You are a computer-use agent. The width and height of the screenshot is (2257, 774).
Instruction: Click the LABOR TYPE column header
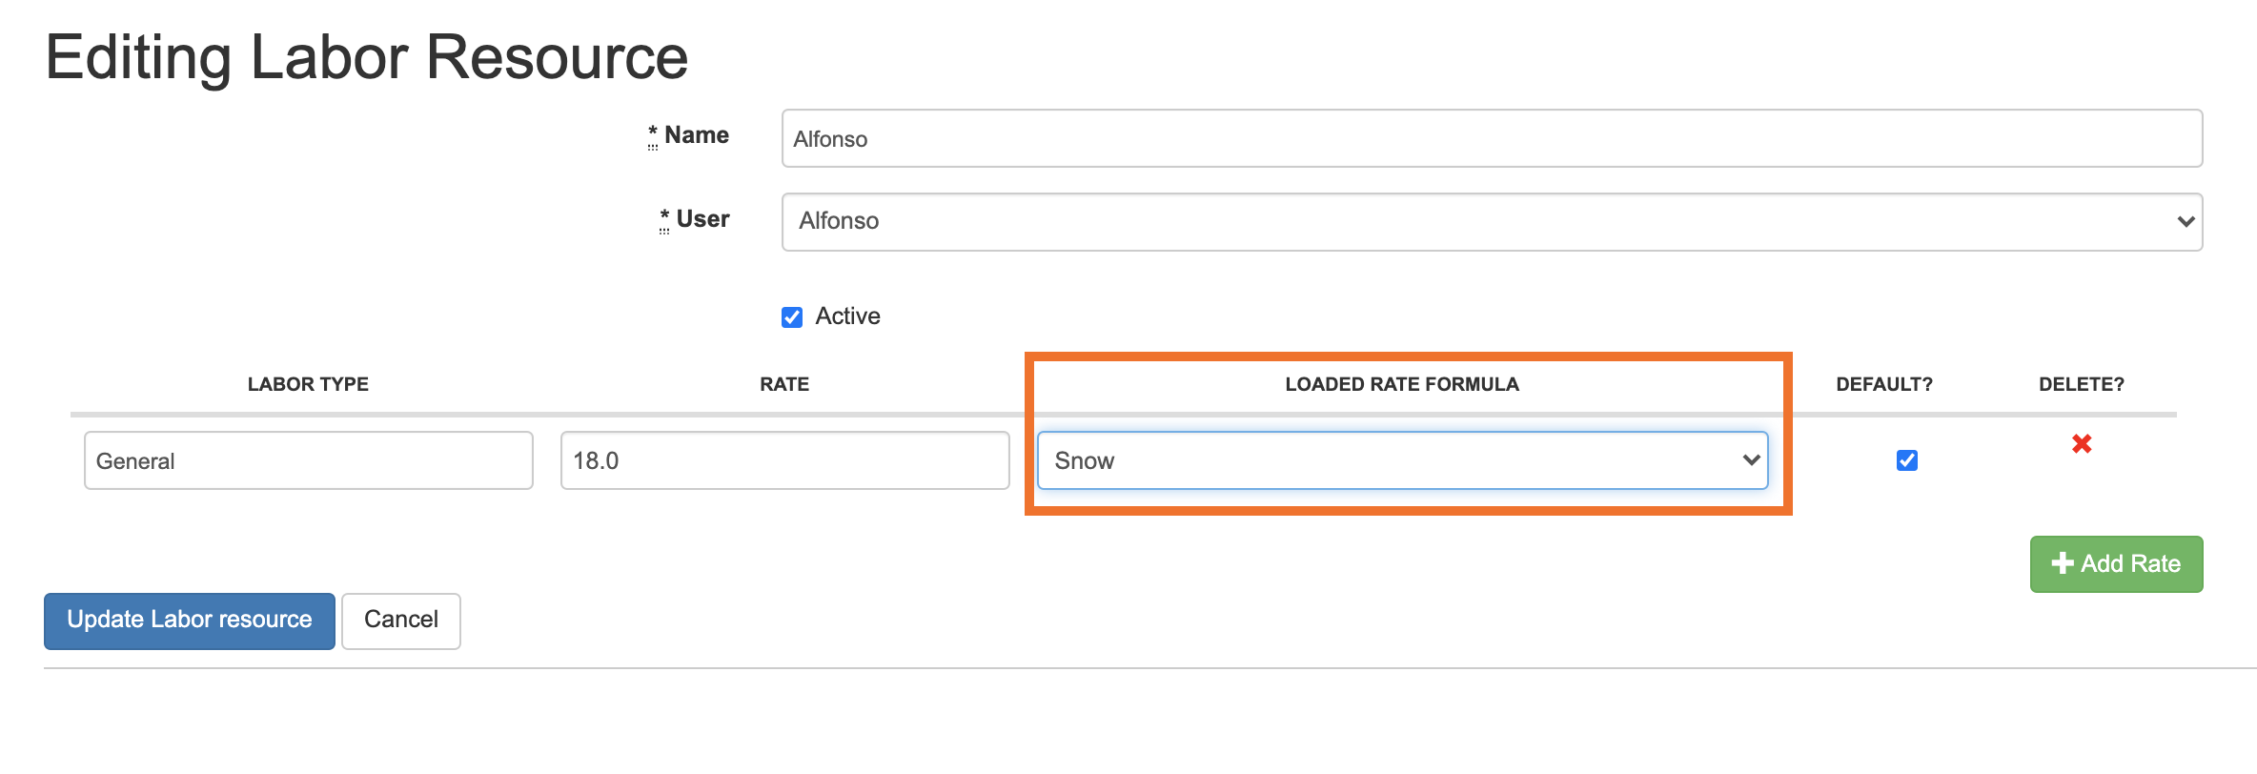click(x=308, y=384)
